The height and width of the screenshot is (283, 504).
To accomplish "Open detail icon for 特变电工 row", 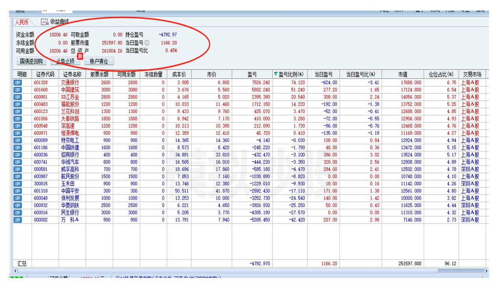I will [18, 140].
